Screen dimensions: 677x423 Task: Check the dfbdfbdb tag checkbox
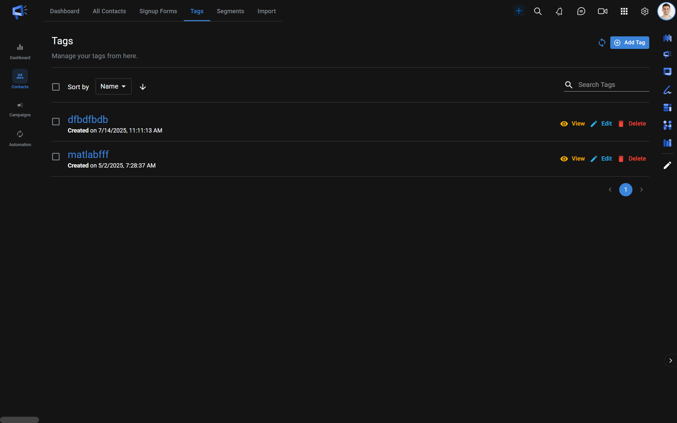point(56,122)
